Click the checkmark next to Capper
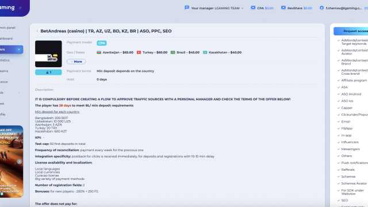Screen dimensions: 368x207 [x=339, y=108]
